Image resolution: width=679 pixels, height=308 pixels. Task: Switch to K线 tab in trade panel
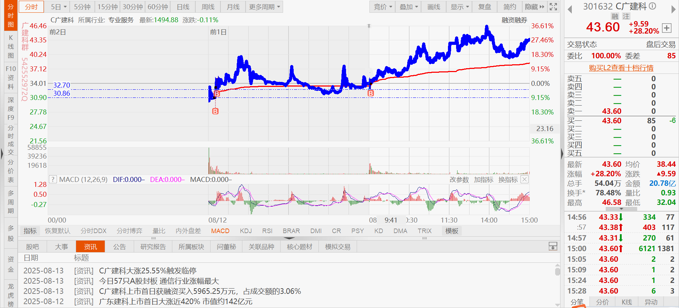[x=627, y=302]
